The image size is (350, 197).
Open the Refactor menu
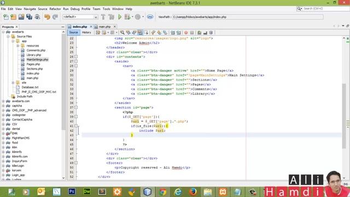(55, 9)
